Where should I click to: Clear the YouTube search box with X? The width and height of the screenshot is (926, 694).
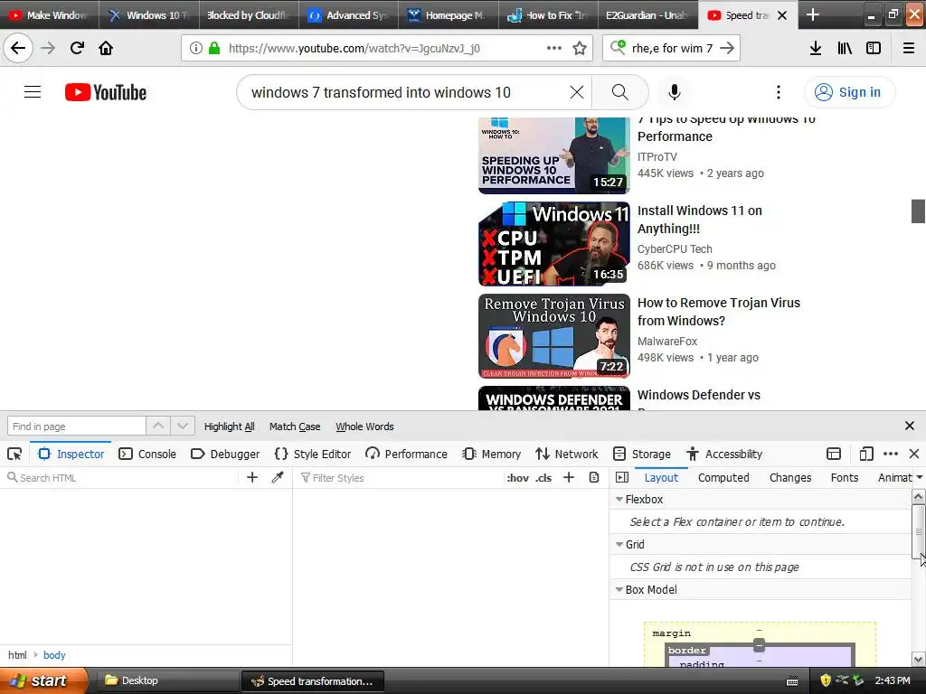[576, 92]
